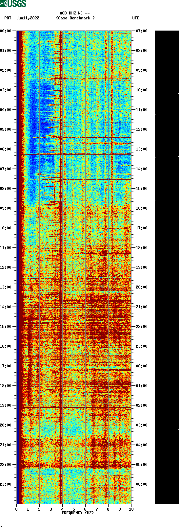Click the 10:00 UTC time label
This screenshot has width=181, height=530.
pos(142,90)
